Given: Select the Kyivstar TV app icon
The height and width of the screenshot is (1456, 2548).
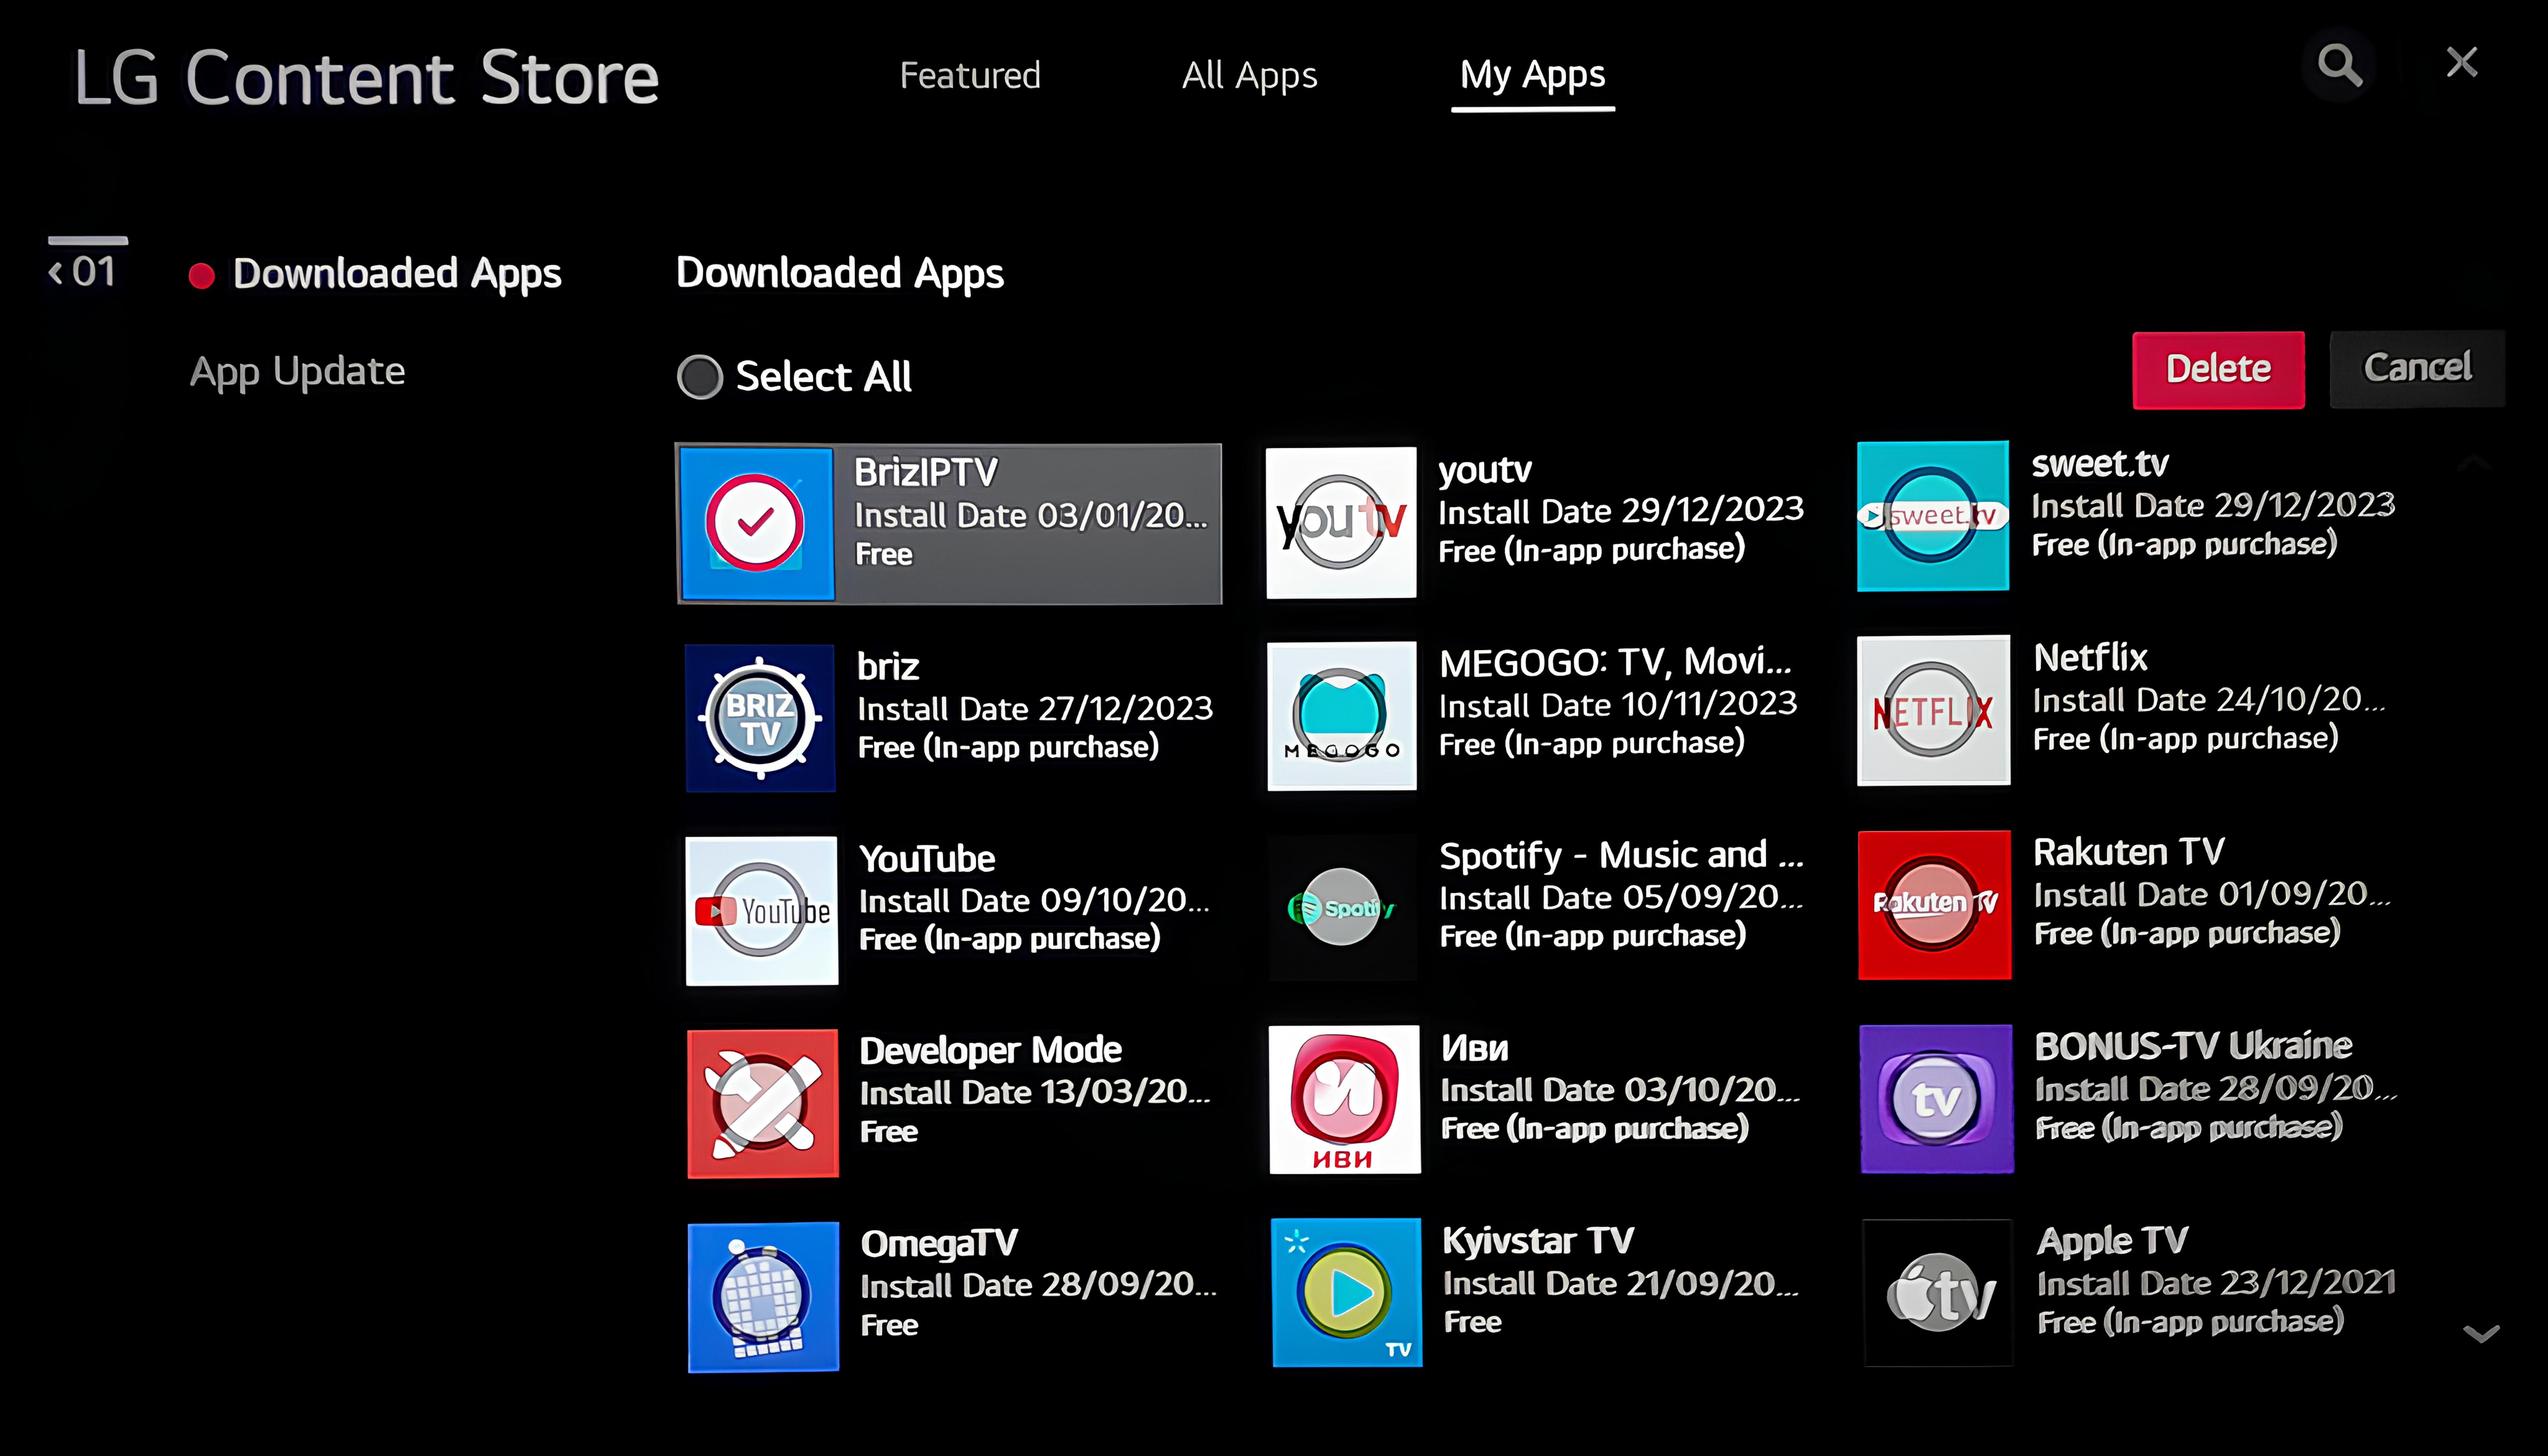Looking at the screenshot, I should click(1346, 1292).
